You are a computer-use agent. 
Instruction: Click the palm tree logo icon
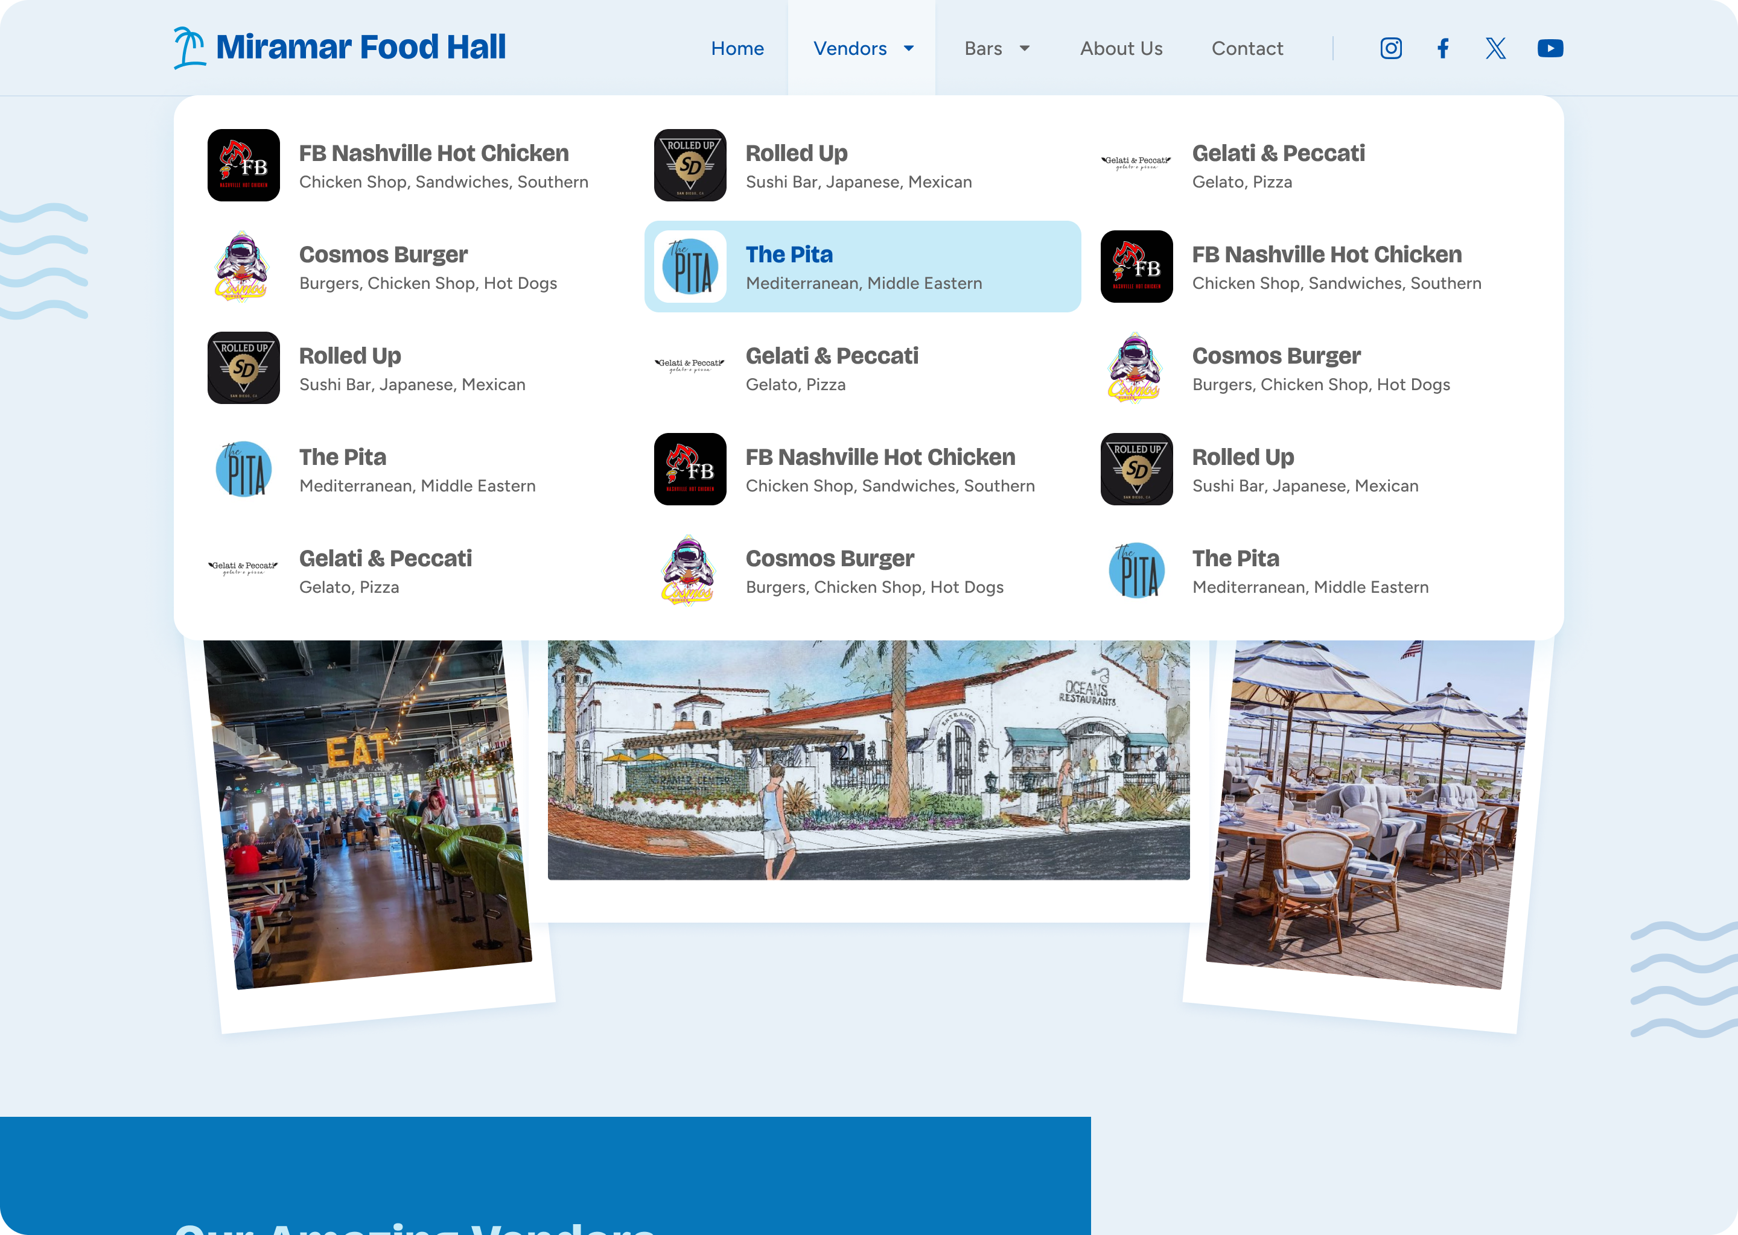[189, 48]
